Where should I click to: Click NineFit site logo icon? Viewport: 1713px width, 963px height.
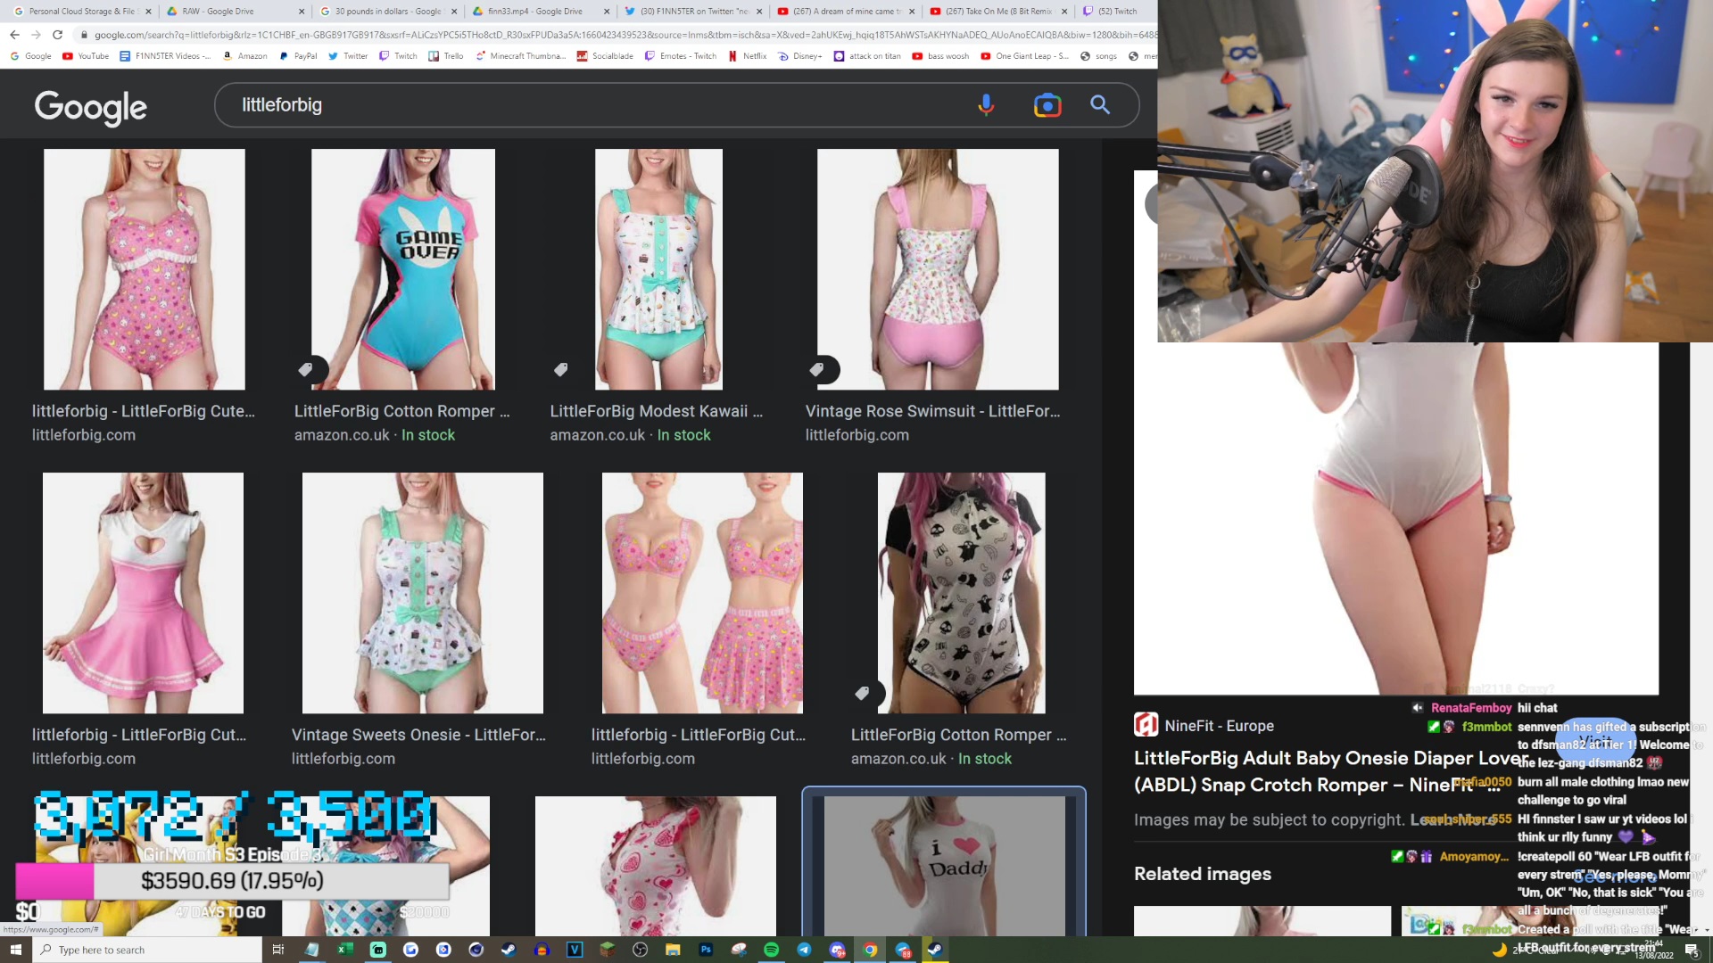pyautogui.click(x=1146, y=725)
